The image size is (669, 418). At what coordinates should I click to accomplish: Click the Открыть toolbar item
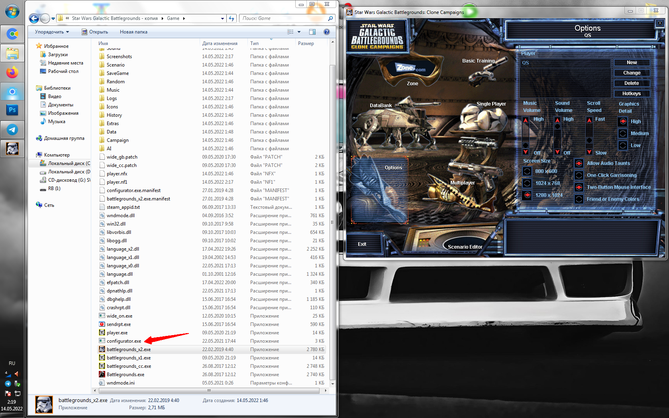tap(95, 32)
